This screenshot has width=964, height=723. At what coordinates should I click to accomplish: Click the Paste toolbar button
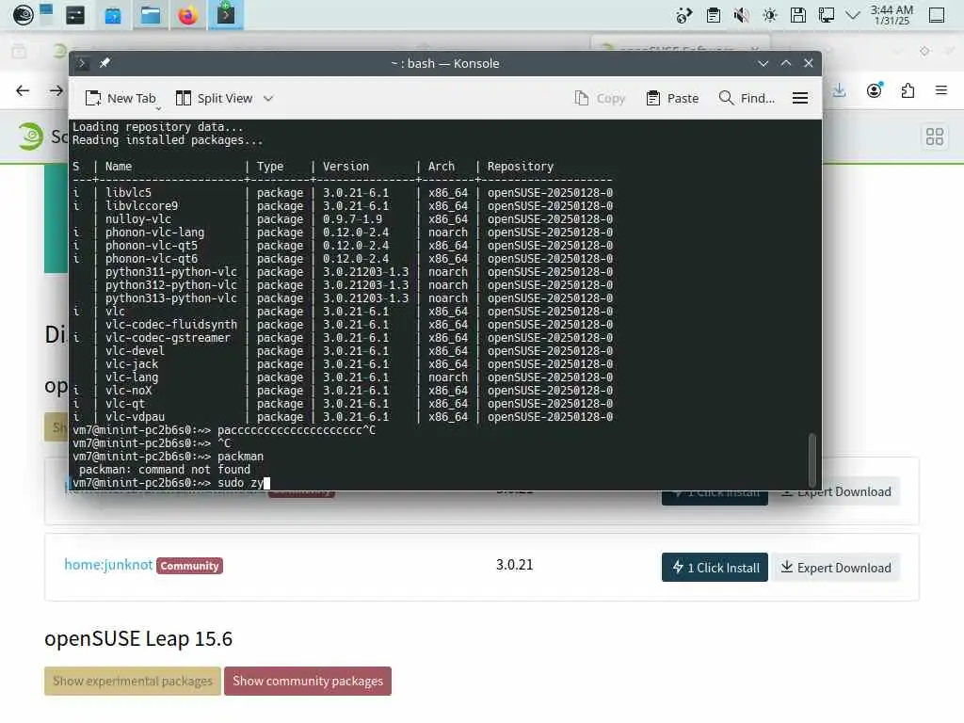[x=672, y=98]
